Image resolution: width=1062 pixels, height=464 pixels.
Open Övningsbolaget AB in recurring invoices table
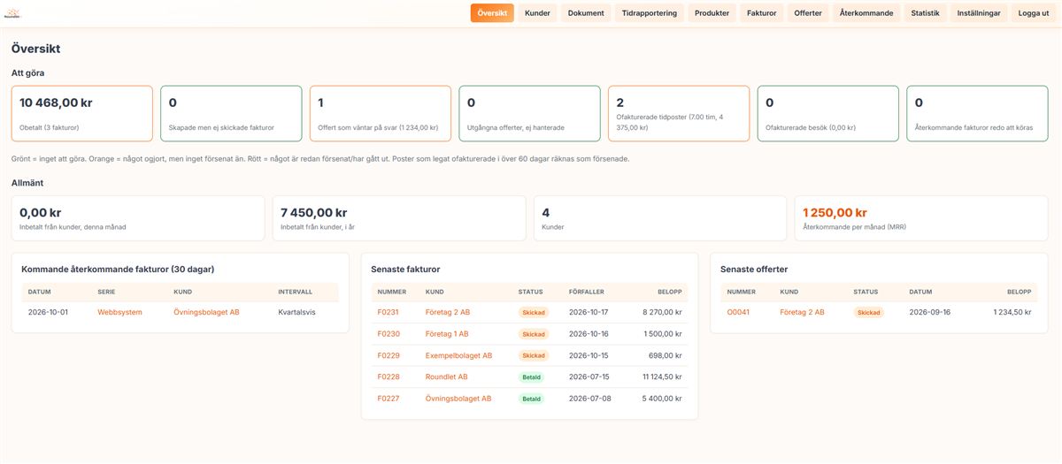(x=206, y=312)
